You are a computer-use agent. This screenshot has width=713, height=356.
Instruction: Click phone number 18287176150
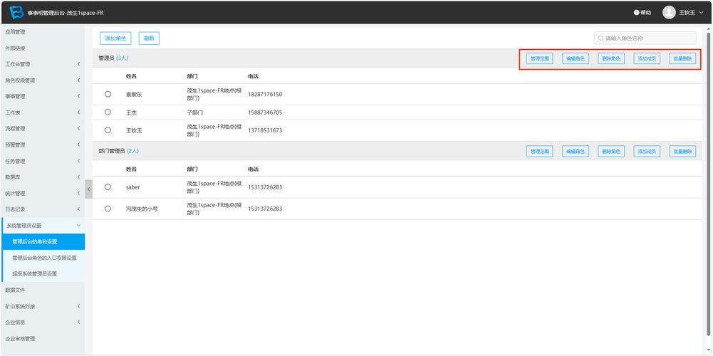pos(265,95)
